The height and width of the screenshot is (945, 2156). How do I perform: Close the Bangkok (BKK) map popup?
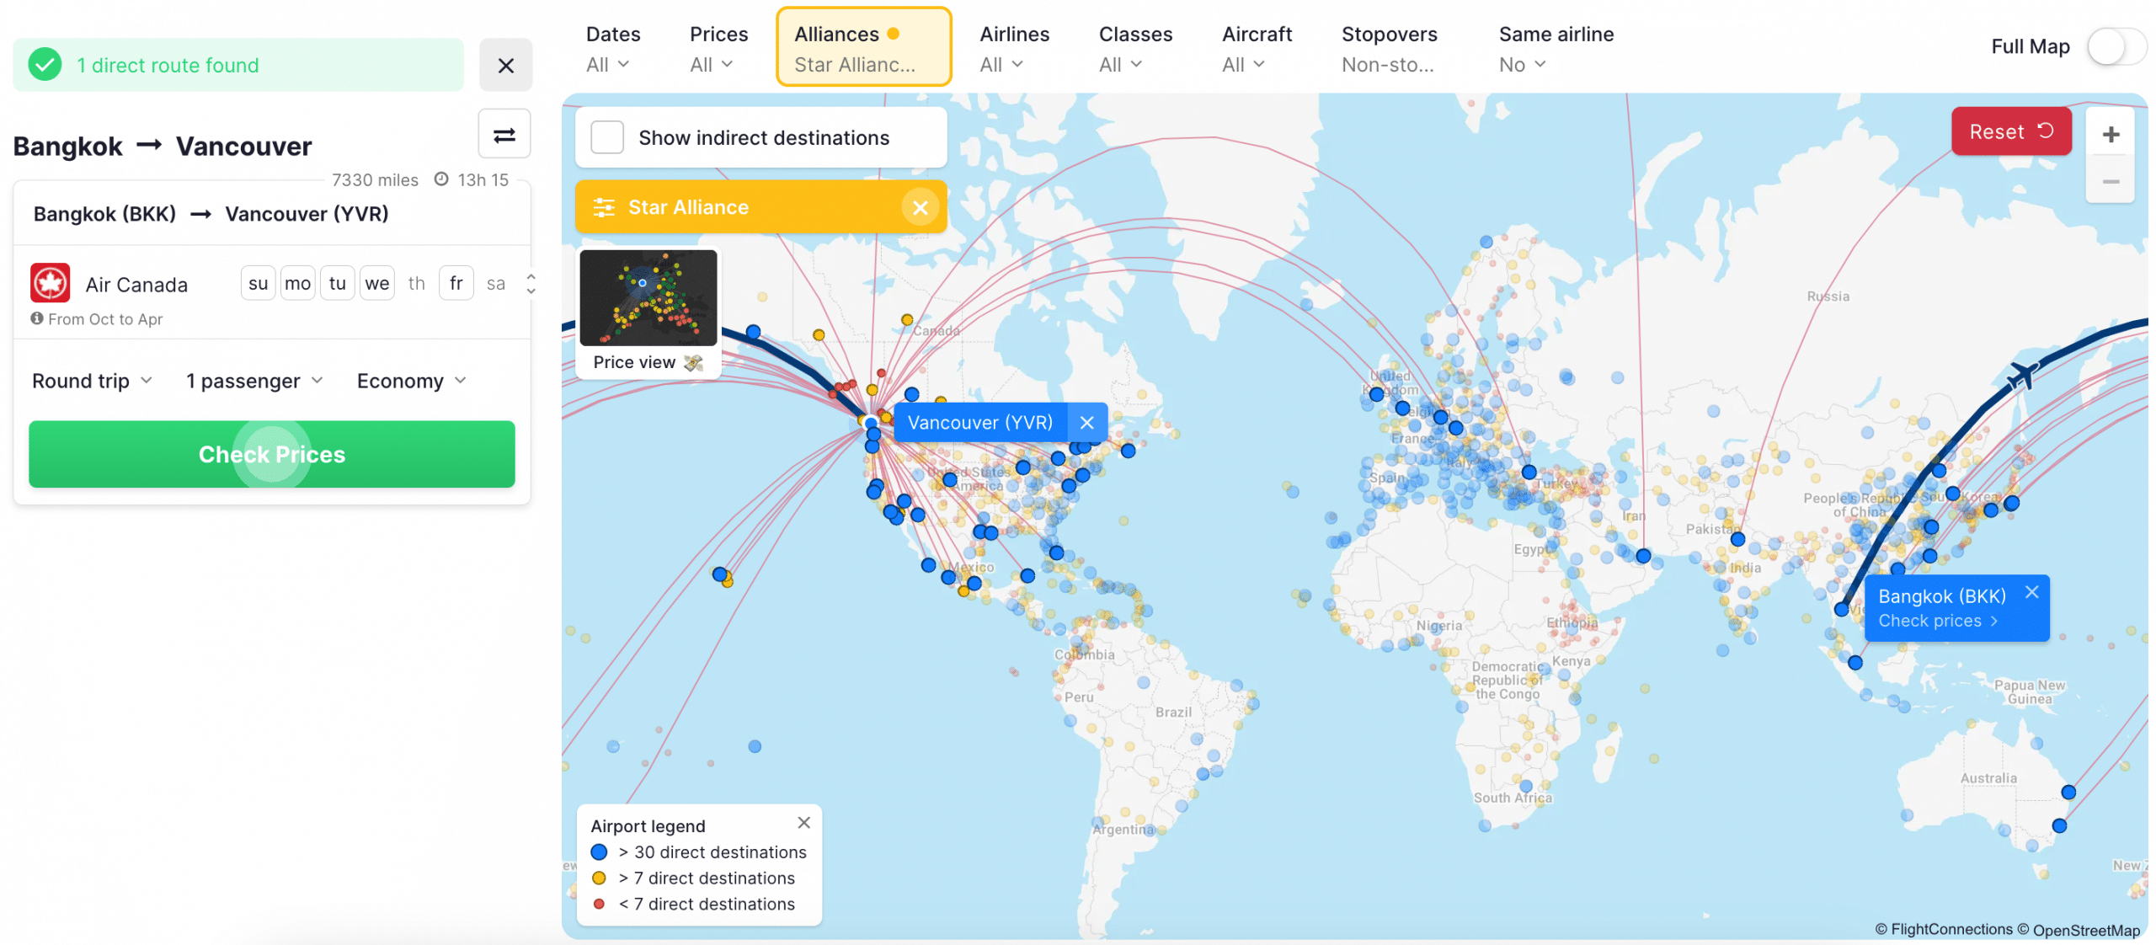click(x=2031, y=592)
